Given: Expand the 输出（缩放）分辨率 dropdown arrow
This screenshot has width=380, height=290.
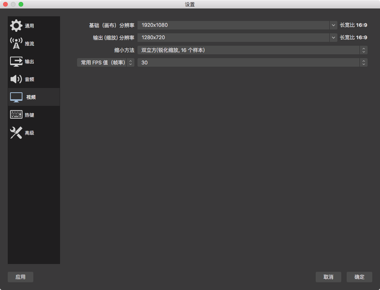Looking at the screenshot, I should [x=333, y=38].
